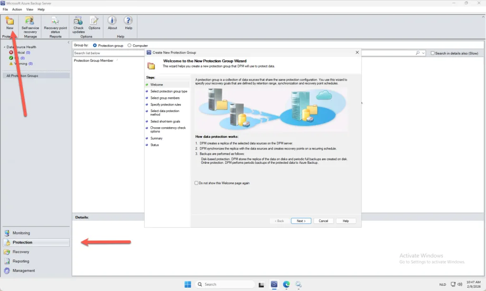Collapse the left navigation pane chevron
The image size is (486, 291).
pos(68,42)
